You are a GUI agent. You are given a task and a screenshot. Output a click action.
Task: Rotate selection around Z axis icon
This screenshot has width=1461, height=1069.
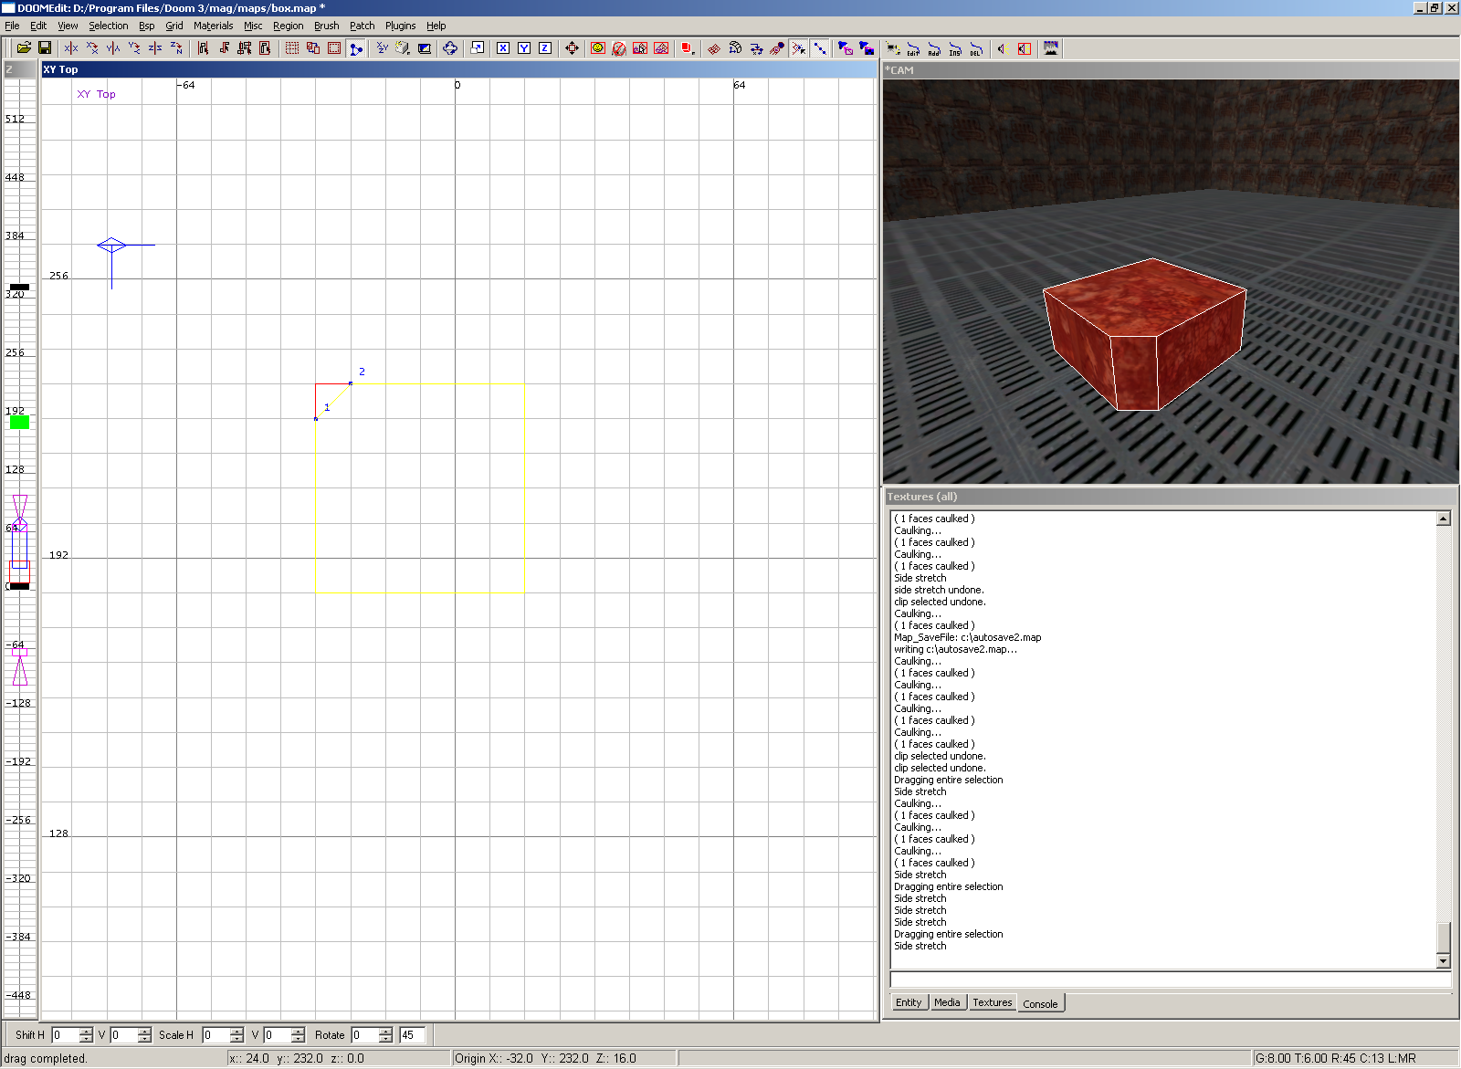tap(176, 48)
